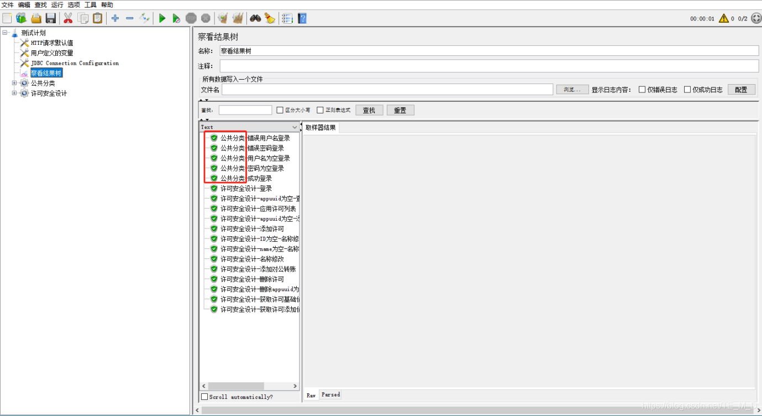762x416 pixels.
Task: Click the grey Shutdown X icon
Action: click(x=205, y=18)
